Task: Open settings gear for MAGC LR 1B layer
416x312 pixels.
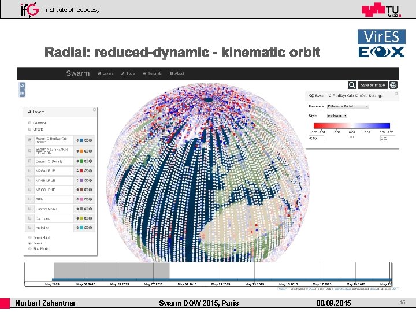Action: (86, 190)
